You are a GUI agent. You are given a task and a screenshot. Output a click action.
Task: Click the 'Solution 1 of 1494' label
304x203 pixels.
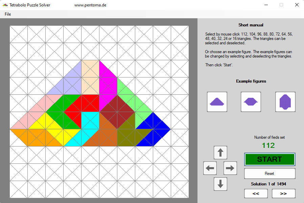[x=268, y=184]
